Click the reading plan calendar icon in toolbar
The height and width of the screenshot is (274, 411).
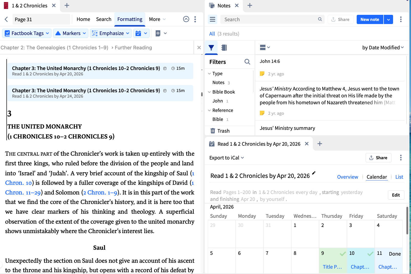pos(138,33)
